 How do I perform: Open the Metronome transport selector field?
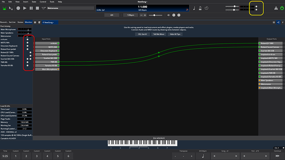click(70, 8)
